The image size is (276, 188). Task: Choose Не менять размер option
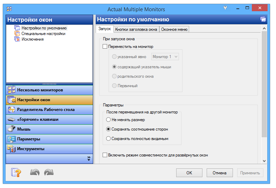point(108,120)
